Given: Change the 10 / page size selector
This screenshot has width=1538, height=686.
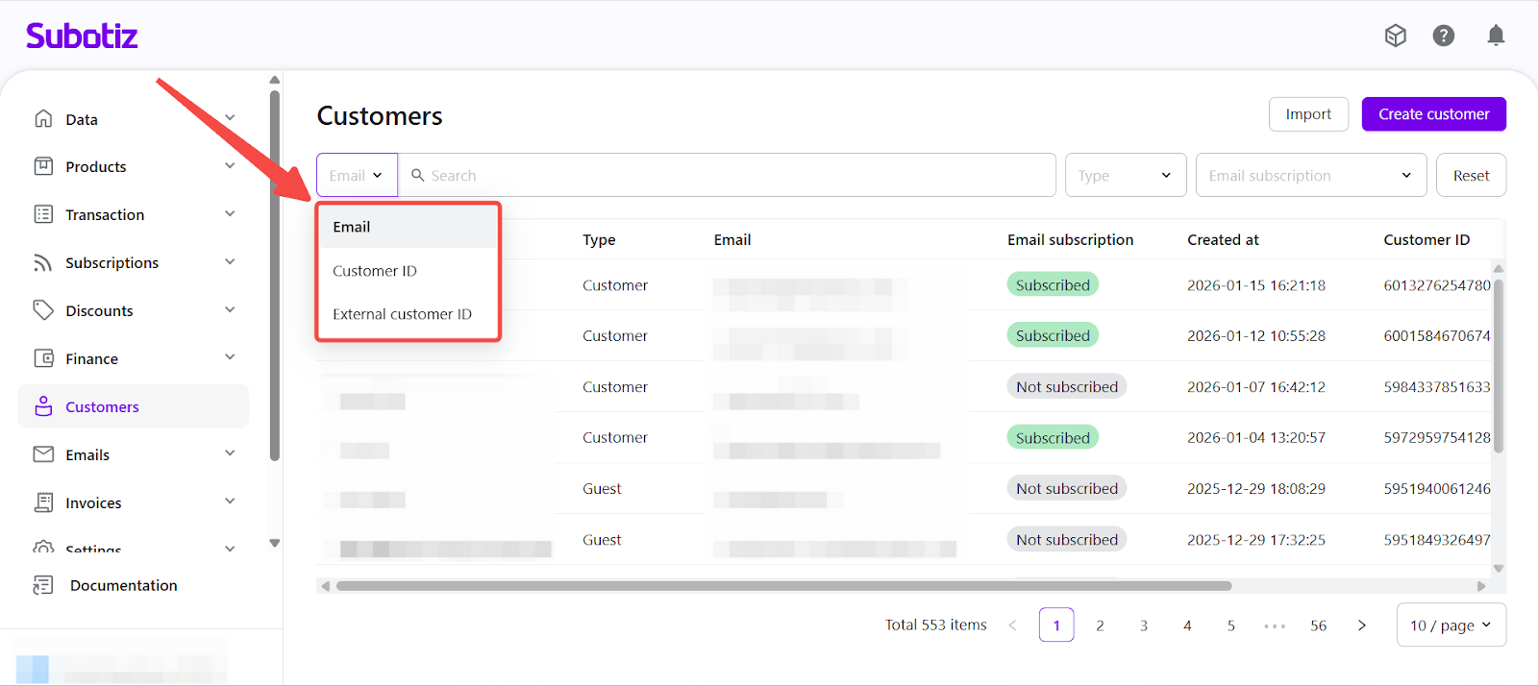Looking at the screenshot, I should 1451,625.
